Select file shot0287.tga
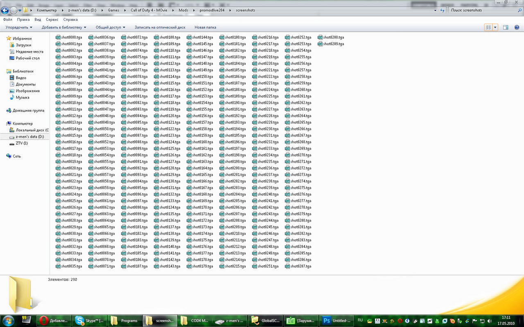The image size is (524, 327). [x=298, y=266]
